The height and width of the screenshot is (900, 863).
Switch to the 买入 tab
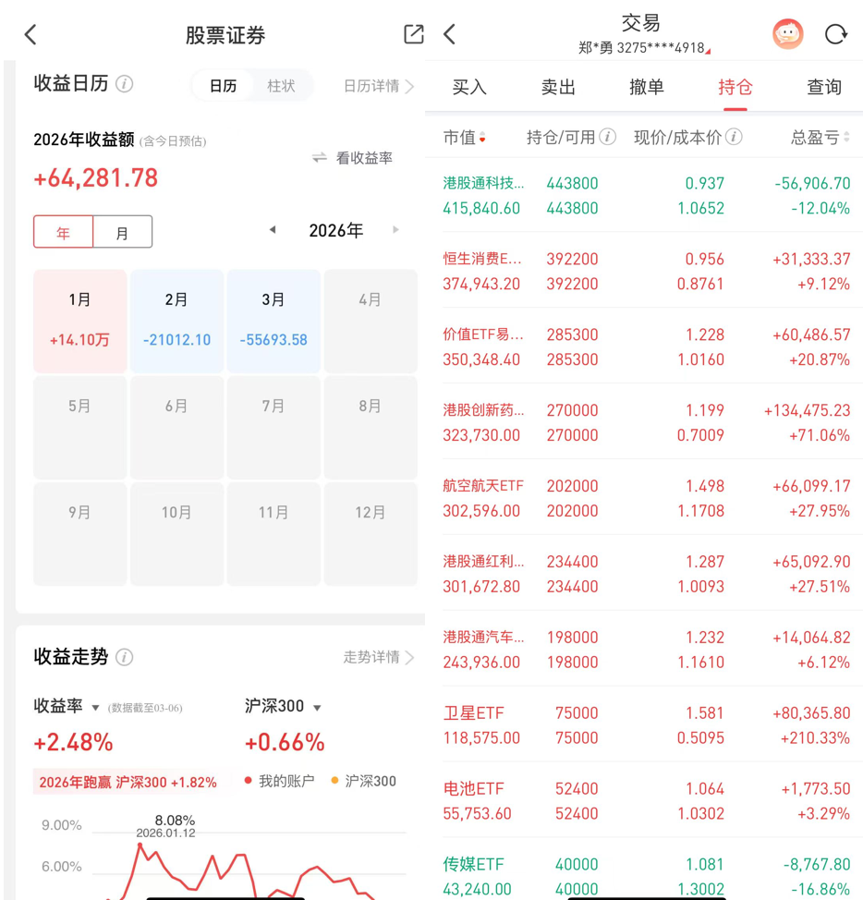coord(469,87)
